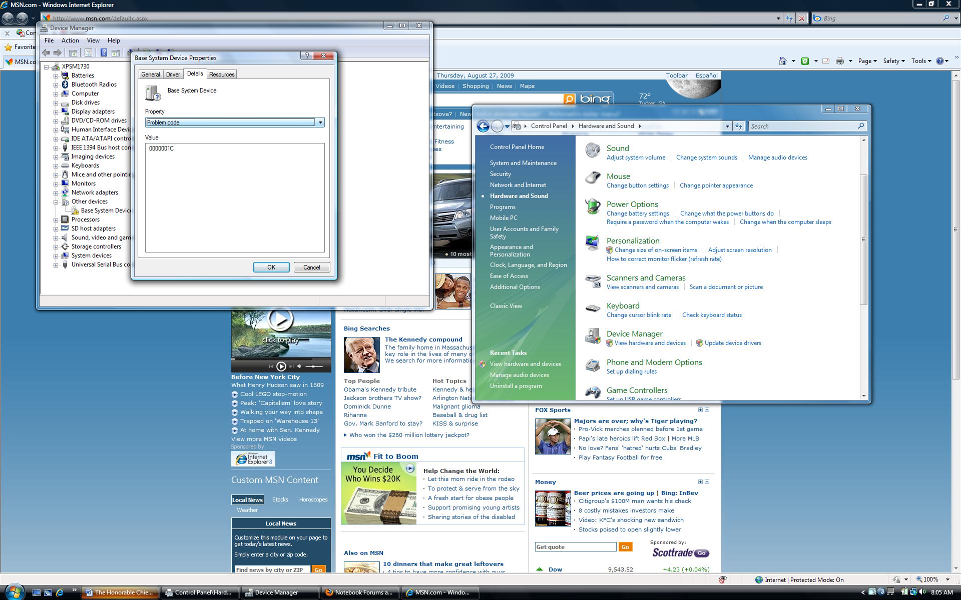This screenshot has width=961, height=600.
Task: Click the Windows Start orb
Action: click(x=14, y=591)
